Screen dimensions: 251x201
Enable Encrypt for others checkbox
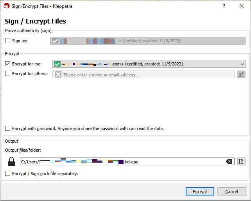click(8, 74)
